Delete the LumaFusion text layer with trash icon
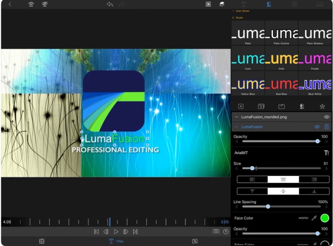Screen dimensions: 333x246 pyautogui.click(x=327, y=127)
